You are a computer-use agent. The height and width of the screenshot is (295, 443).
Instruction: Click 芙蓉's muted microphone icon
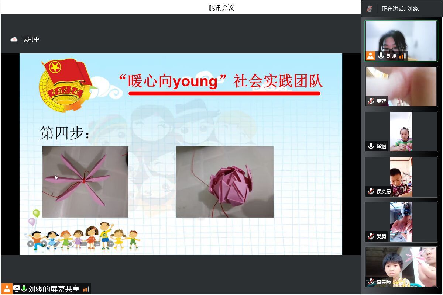pyautogui.click(x=371, y=101)
